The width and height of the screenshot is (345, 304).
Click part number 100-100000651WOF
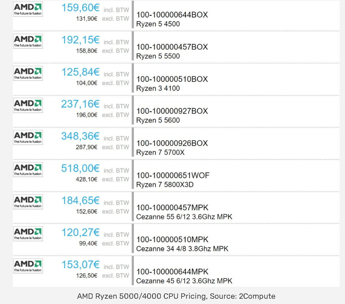point(173,176)
